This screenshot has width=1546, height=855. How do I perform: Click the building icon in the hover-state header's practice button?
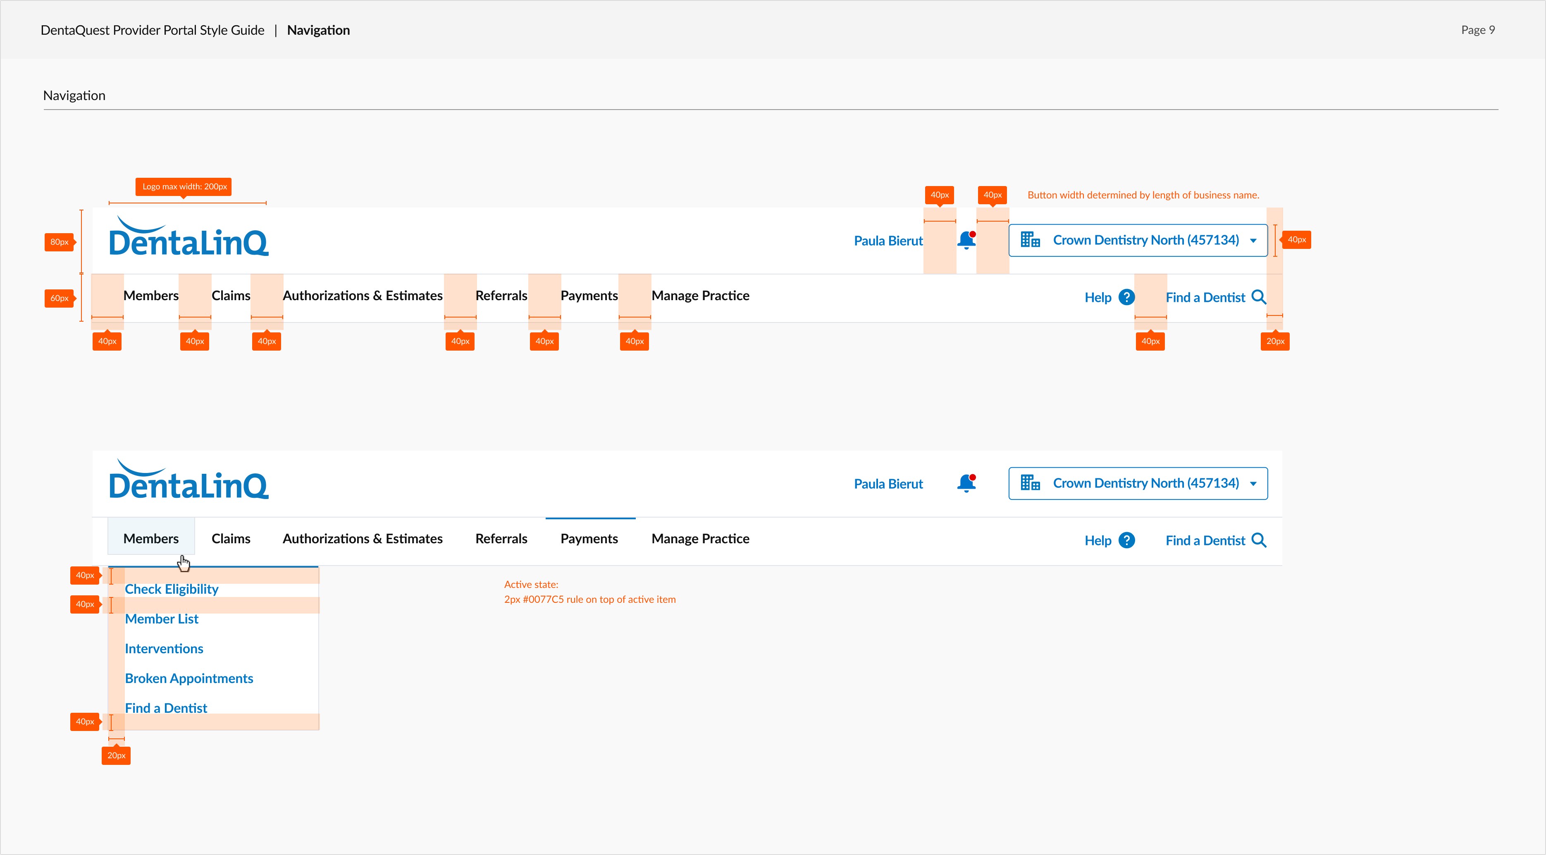click(1031, 483)
